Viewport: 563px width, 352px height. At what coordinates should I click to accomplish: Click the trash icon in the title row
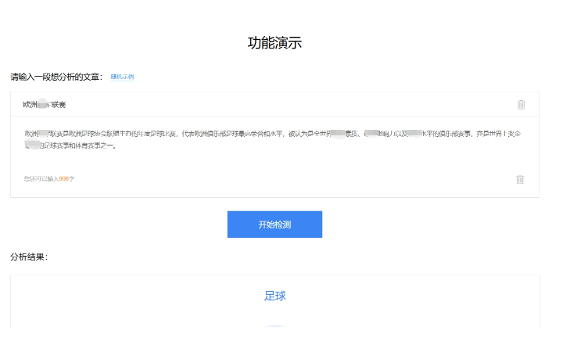[521, 105]
